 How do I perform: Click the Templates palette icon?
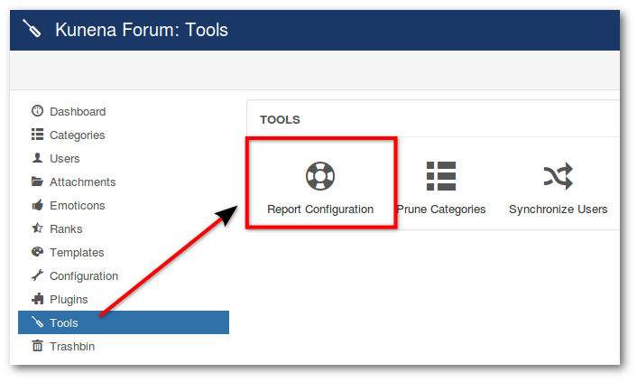37,252
